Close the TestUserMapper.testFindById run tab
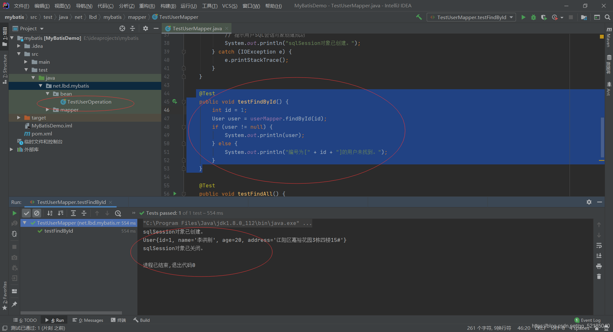The width and height of the screenshot is (613, 332). pyautogui.click(x=110, y=202)
